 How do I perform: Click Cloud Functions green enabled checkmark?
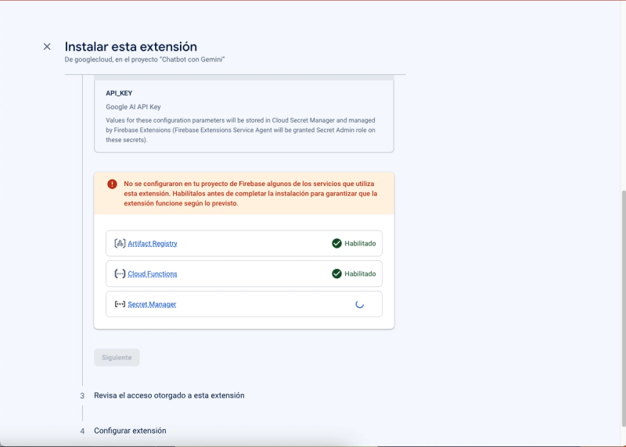tap(336, 274)
